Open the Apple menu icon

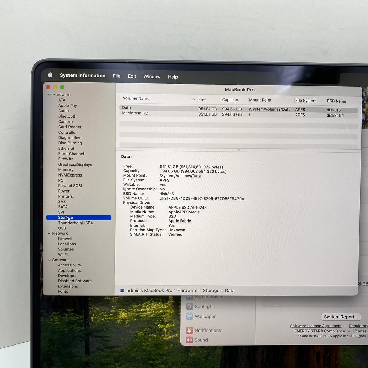50,75
